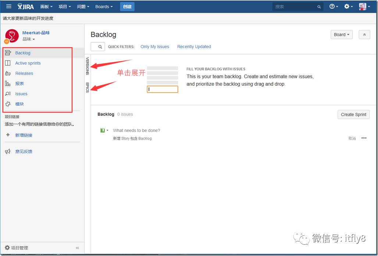The width and height of the screenshot is (378, 256).
Task: Open the user avatar profile menu
Action: point(364,7)
